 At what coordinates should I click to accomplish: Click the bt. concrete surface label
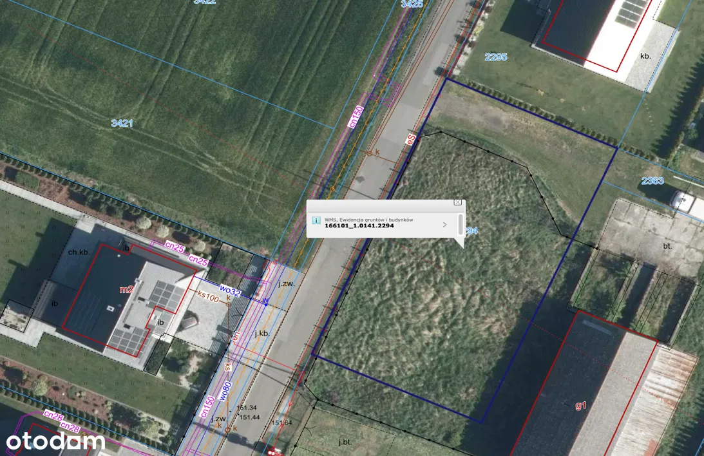667,246
